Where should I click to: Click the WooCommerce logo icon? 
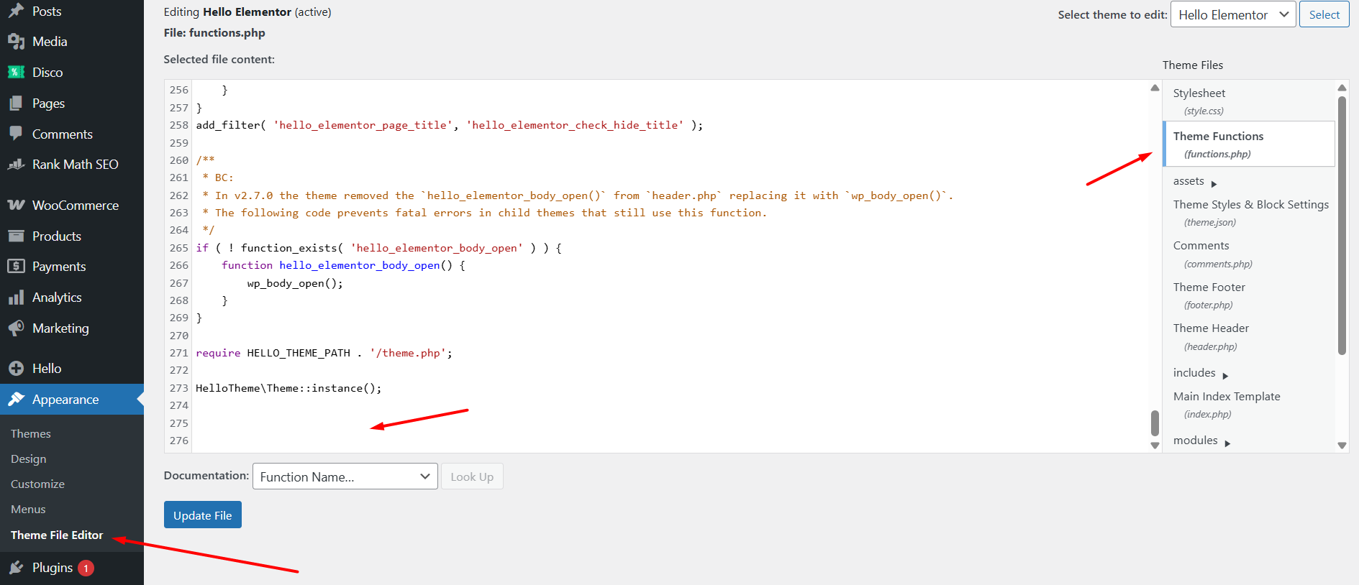[16, 206]
